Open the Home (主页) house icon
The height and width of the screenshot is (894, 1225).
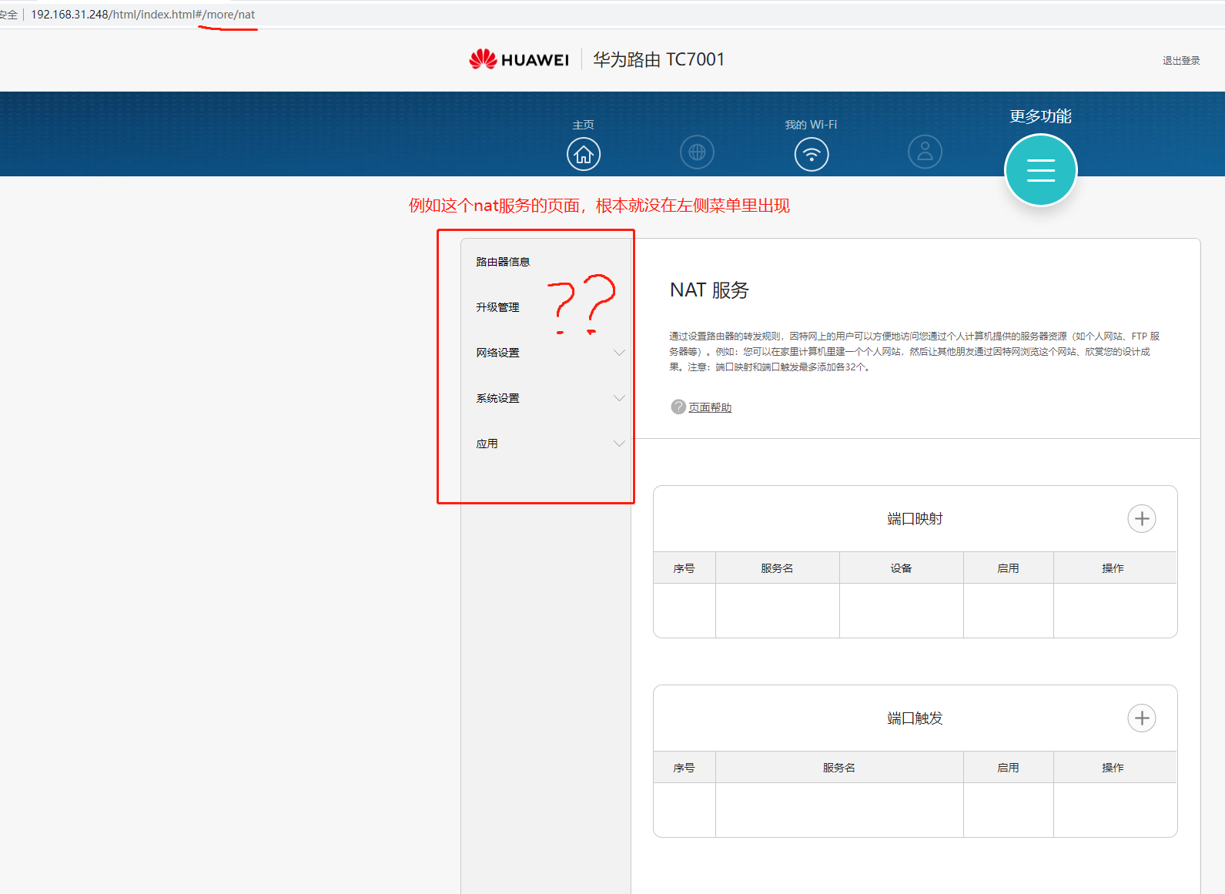point(584,154)
